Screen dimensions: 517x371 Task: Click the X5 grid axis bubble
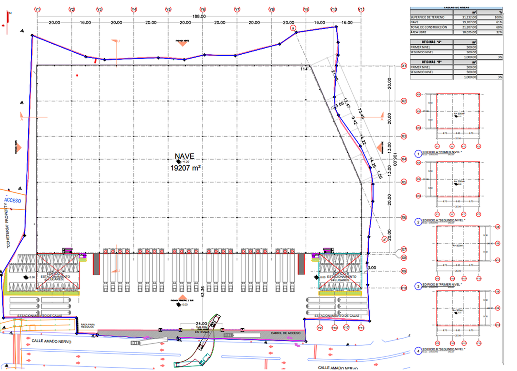(404, 182)
